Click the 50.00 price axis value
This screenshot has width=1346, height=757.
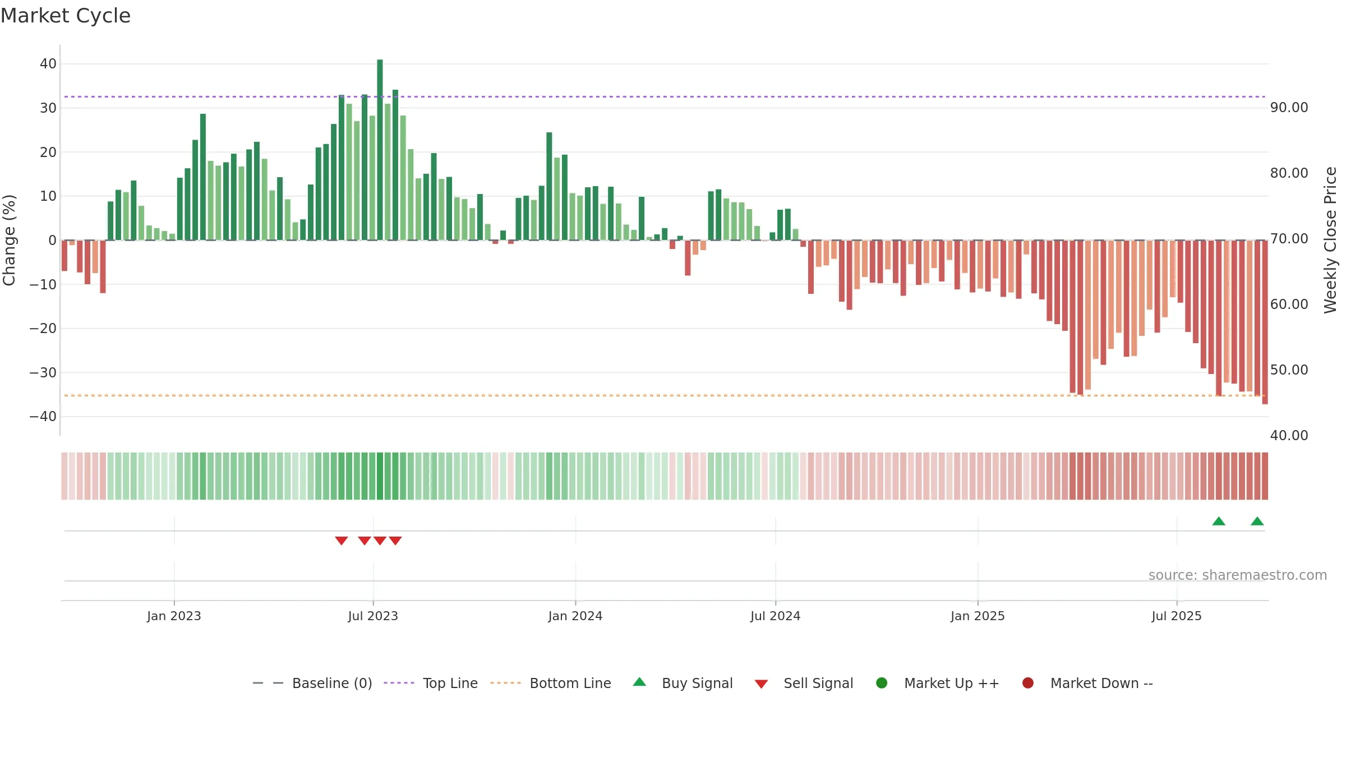(x=1289, y=370)
